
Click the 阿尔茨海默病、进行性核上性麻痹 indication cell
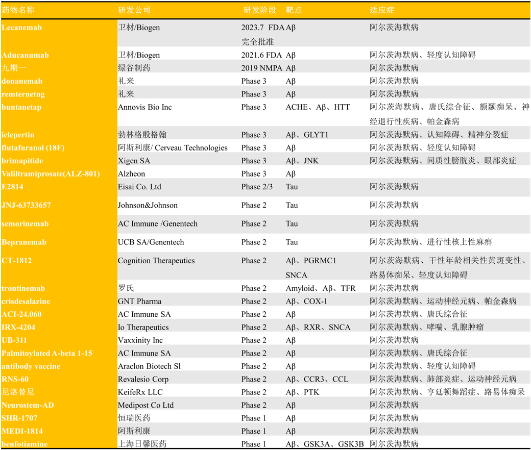(x=431, y=242)
